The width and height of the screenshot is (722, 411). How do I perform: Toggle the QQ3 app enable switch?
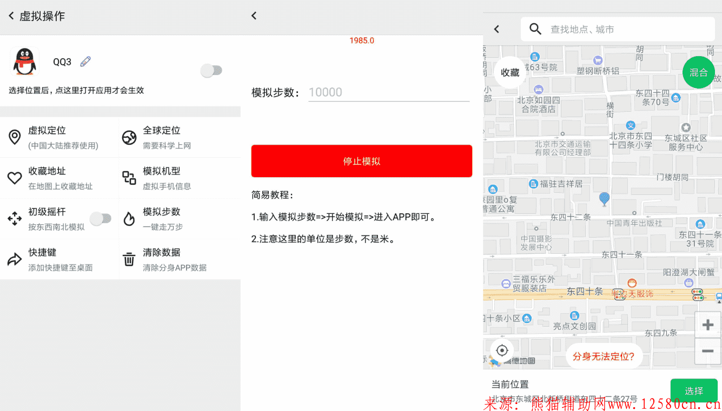(x=211, y=71)
